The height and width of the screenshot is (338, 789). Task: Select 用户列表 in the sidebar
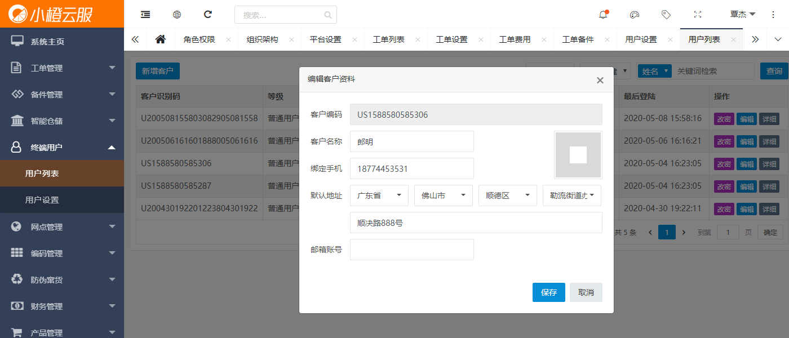[x=62, y=174]
